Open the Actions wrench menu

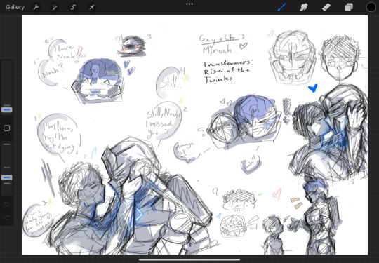point(36,7)
